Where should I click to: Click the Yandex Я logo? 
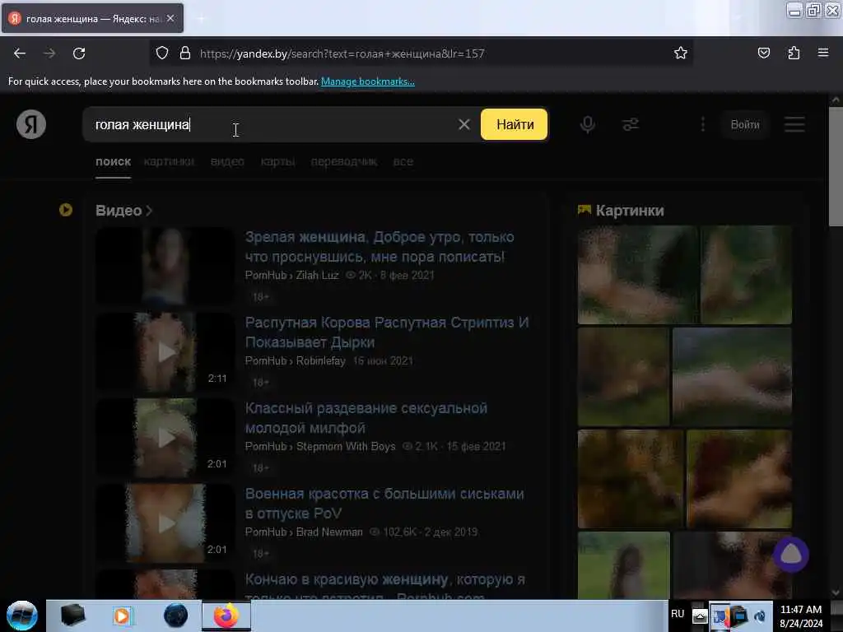(x=31, y=124)
